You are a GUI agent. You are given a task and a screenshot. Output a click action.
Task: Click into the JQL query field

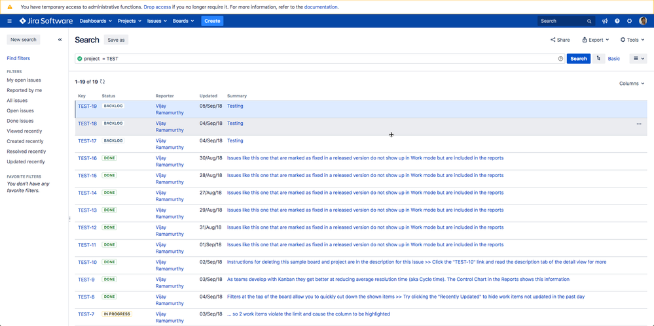(x=320, y=59)
